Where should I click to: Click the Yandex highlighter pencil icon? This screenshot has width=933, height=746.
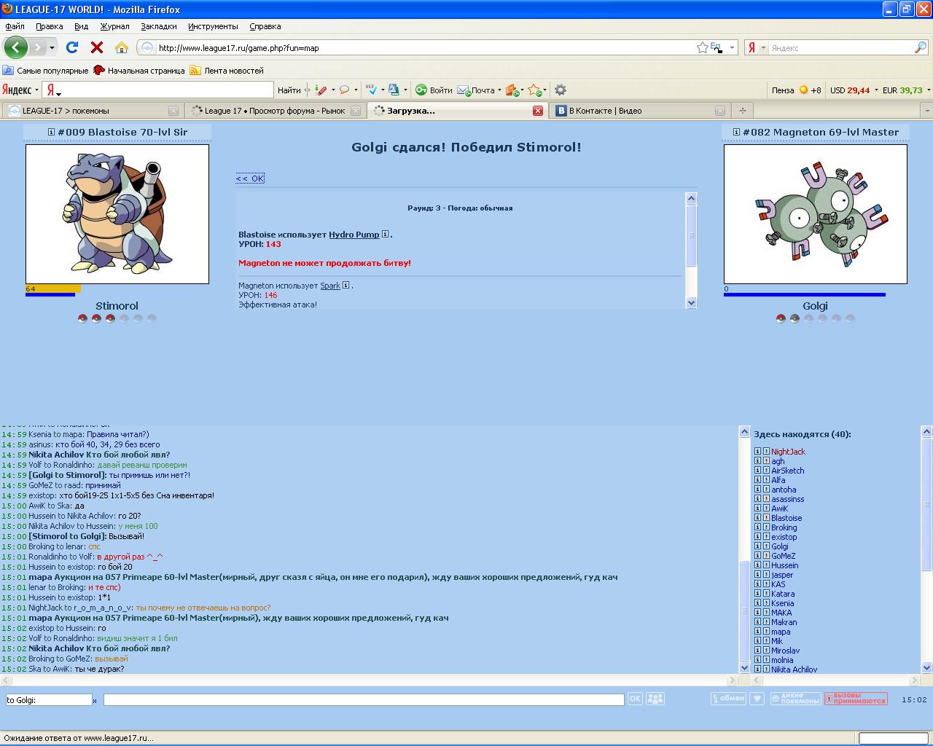click(320, 90)
